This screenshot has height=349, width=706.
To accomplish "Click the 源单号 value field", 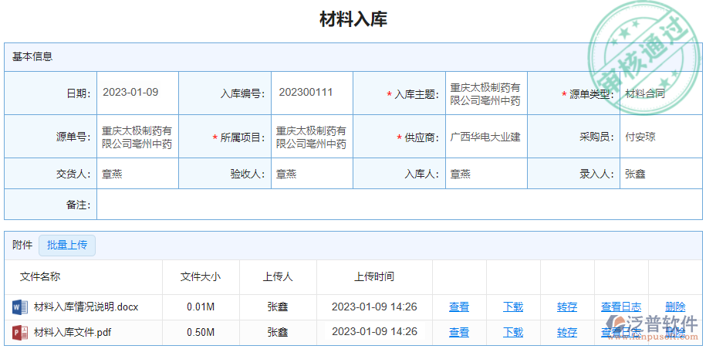I will point(138,137).
